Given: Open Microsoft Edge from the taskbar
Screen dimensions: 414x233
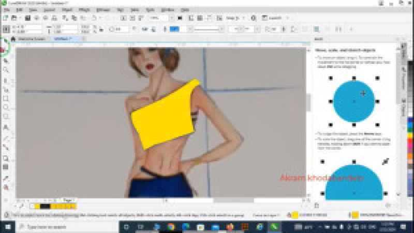Looking at the screenshot, I should [x=186, y=227].
